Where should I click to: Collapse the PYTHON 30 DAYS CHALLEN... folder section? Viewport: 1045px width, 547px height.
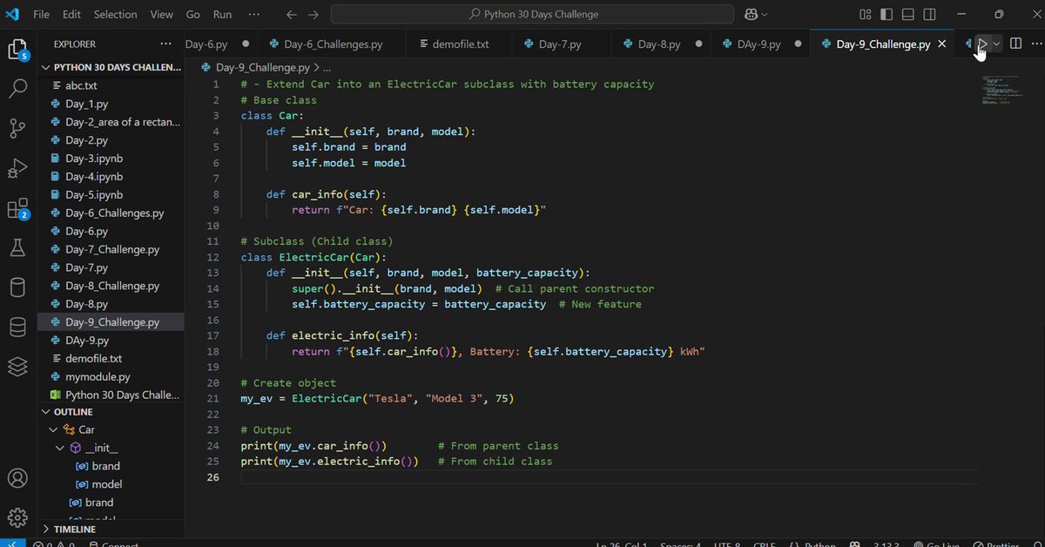pos(111,67)
